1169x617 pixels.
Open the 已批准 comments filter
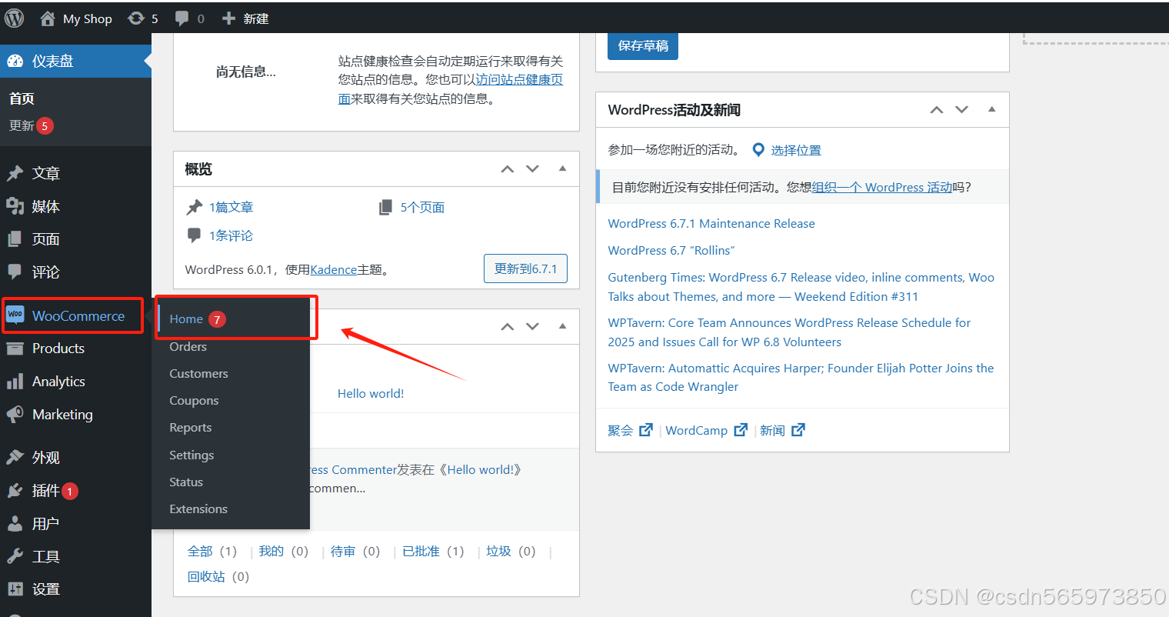[421, 551]
